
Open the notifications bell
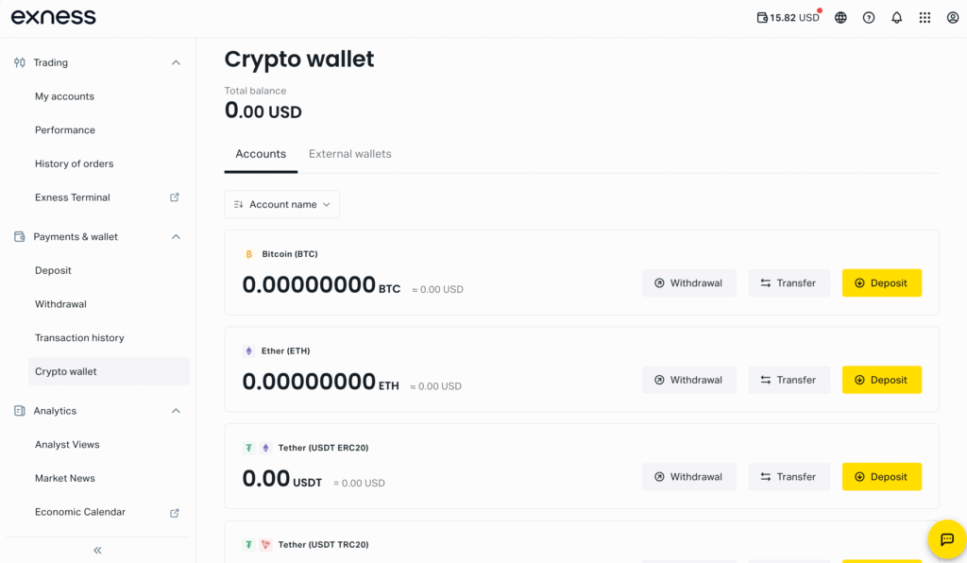(x=896, y=18)
